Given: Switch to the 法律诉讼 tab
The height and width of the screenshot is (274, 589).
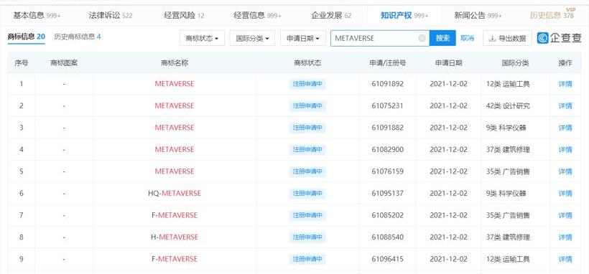Looking at the screenshot, I should pos(111,16).
